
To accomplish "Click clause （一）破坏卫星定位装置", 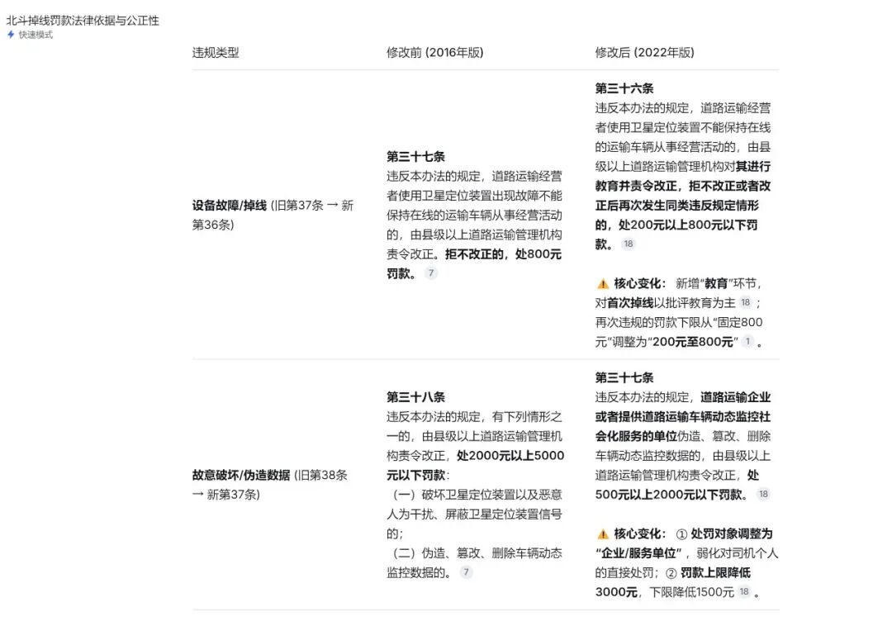I will point(474,514).
